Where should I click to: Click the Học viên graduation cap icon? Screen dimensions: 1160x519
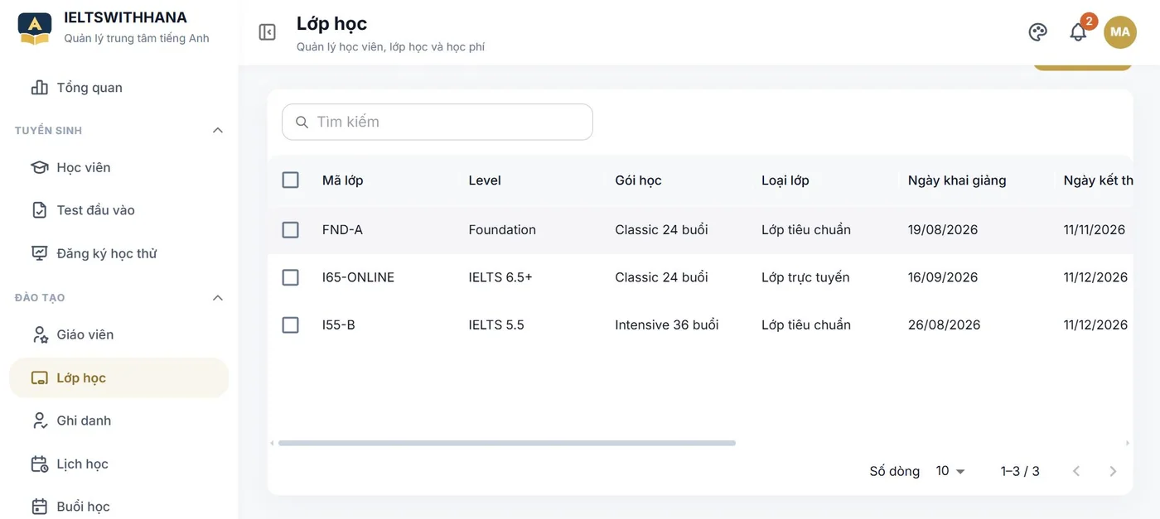39,167
